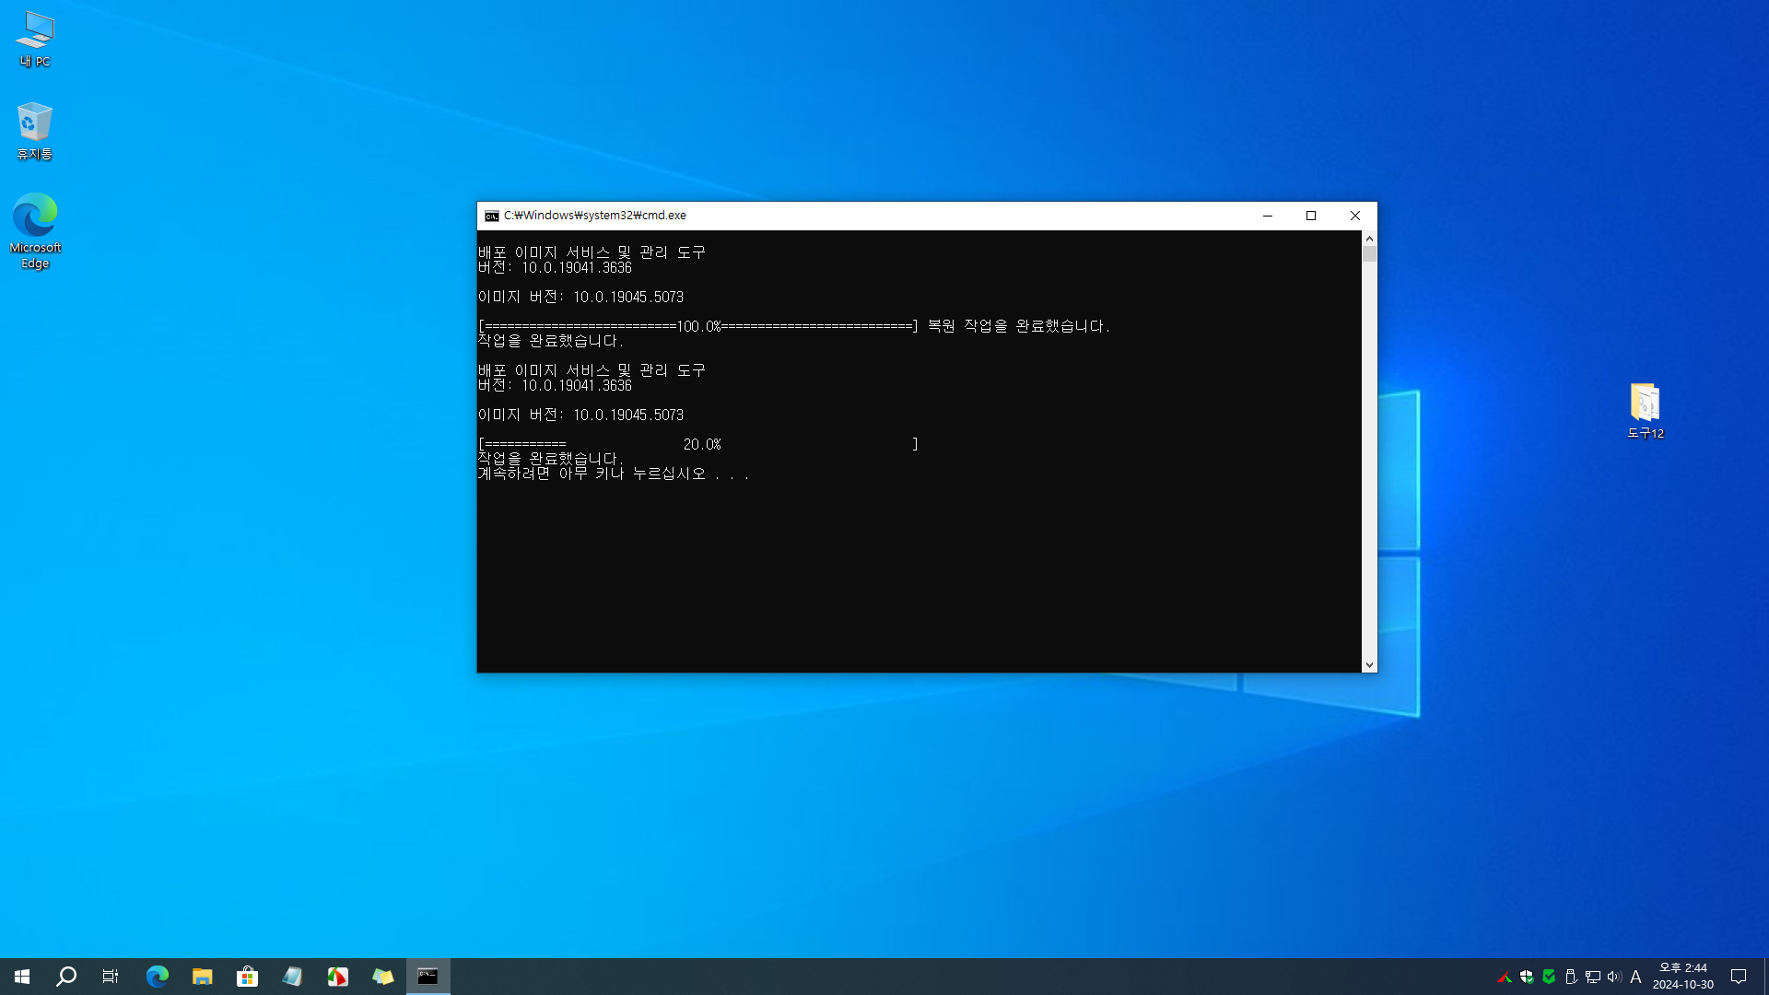Screen dimensions: 1769x995
Task: Open cmd.exe system menu icon in the title bar
Action: (492, 216)
